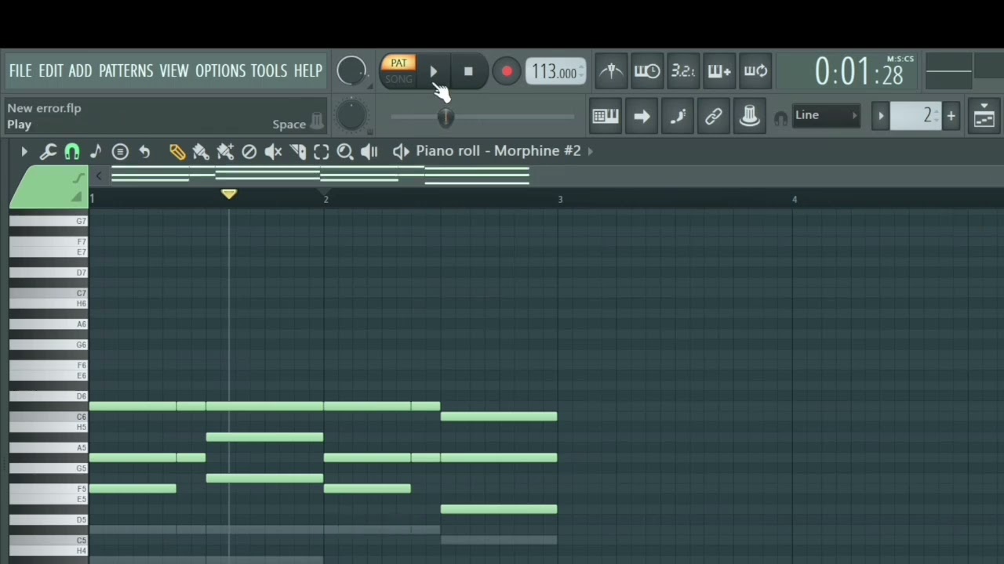
Task: Click the yellow playhead marker on timeline
Action: (x=228, y=193)
